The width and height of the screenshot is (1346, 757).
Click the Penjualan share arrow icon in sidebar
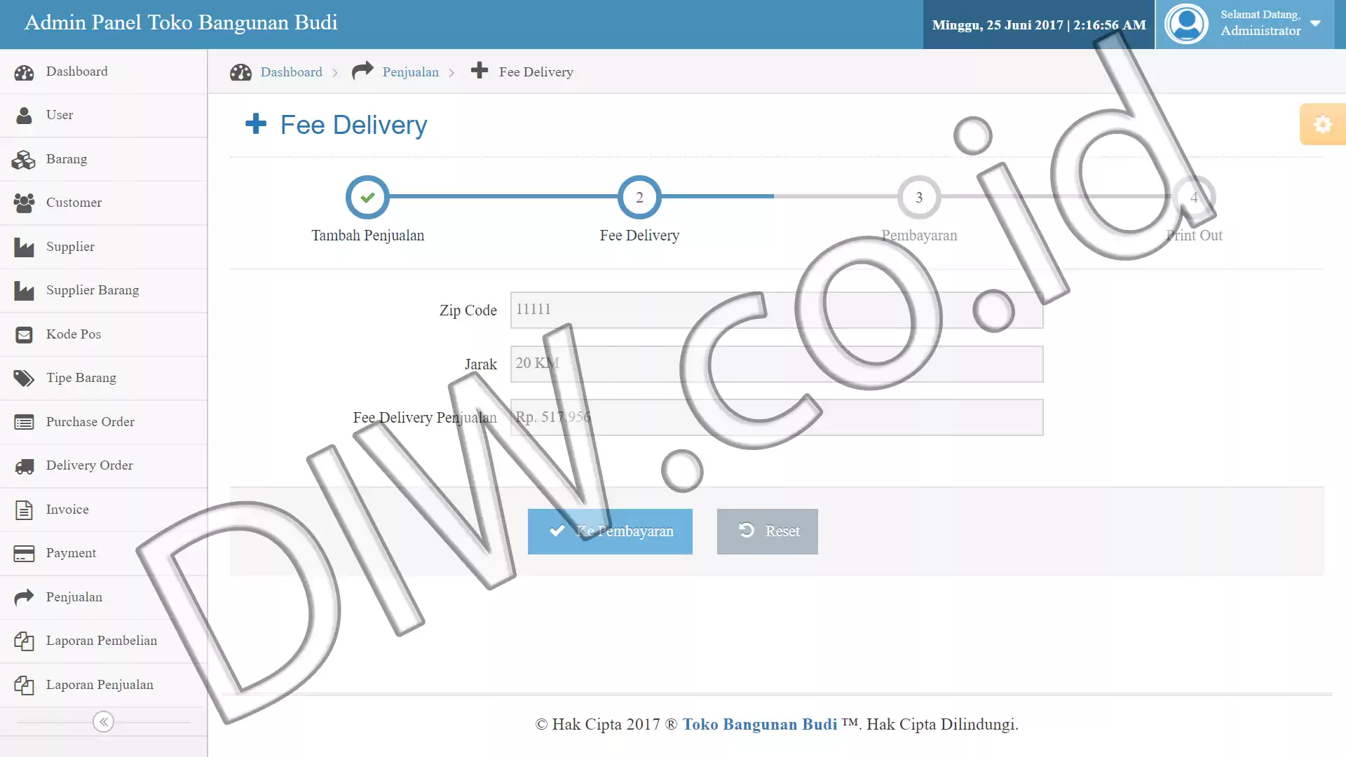(x=24, y=597)
